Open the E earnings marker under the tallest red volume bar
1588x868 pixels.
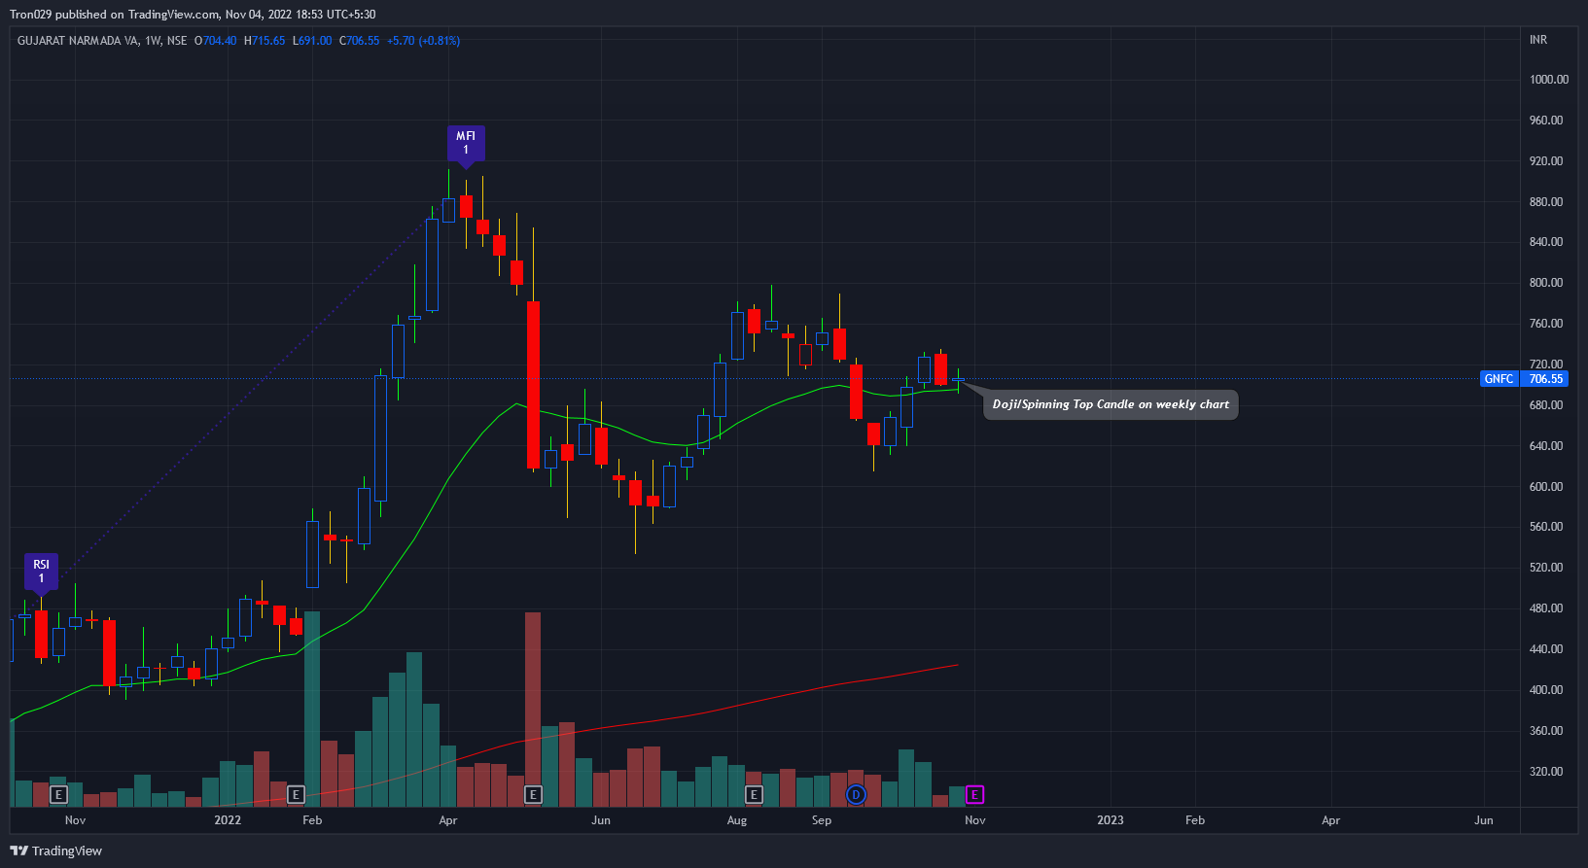click(x=533, y=795)
